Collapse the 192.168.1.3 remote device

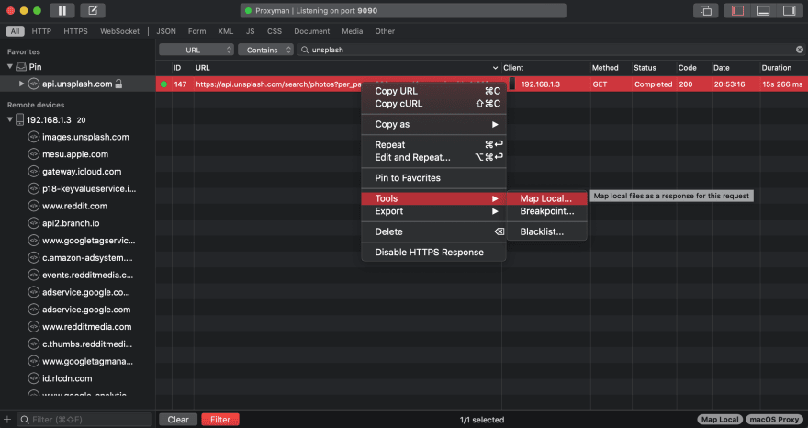click(x=10, y=119)
